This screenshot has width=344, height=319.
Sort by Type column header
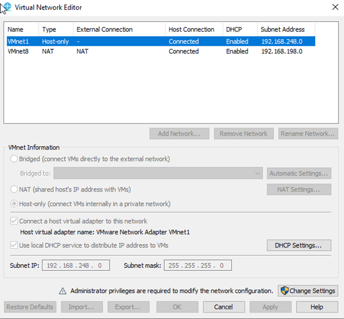[x=56, y=30]
